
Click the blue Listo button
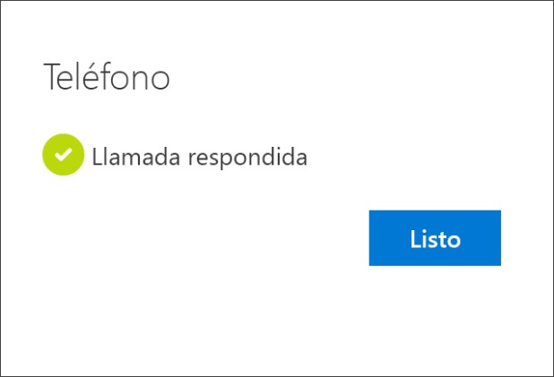point(435,238)
